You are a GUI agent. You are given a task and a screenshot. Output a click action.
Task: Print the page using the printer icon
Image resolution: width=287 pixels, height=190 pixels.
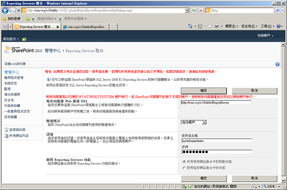[217, 27]
